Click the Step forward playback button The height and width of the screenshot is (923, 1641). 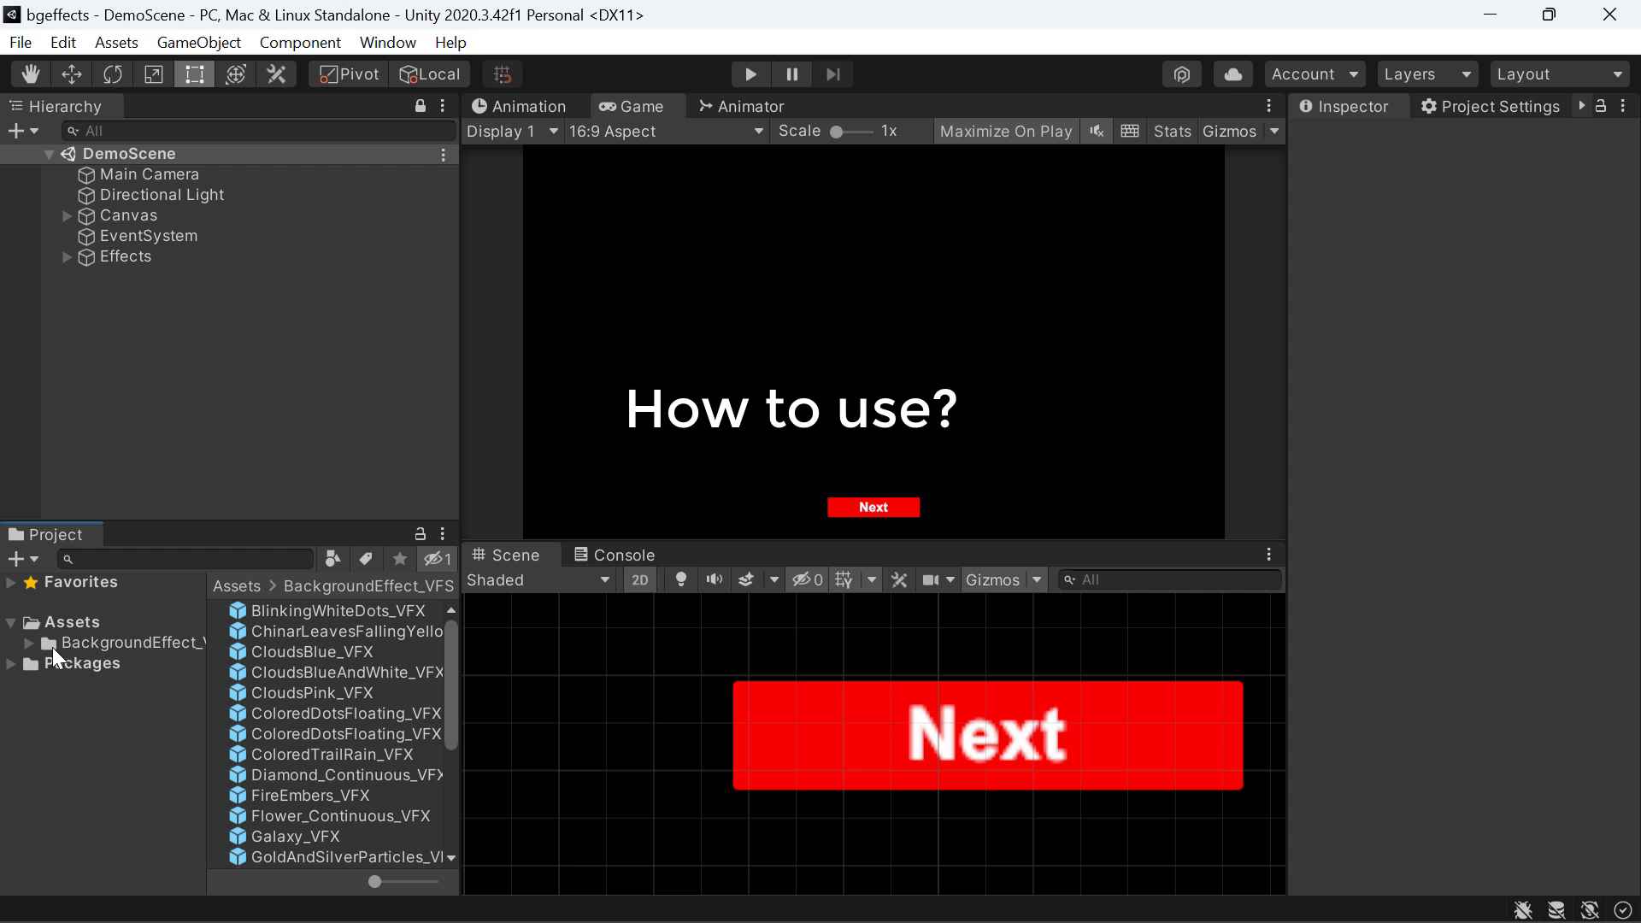click(836, 74)
